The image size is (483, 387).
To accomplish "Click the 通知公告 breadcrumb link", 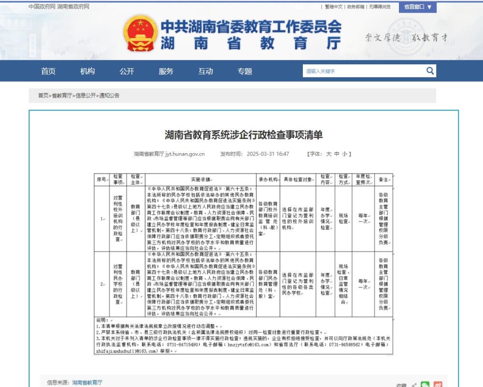I will [x=110, y=96].
